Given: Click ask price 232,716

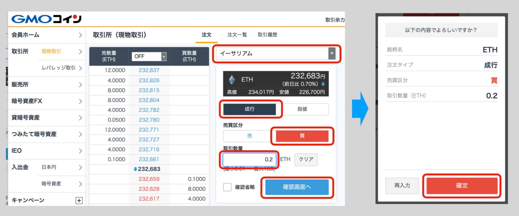Looking at the screenshot, I should coord(149,150).
